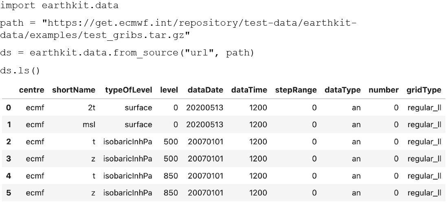Click the centre column header

pos(31,90)
